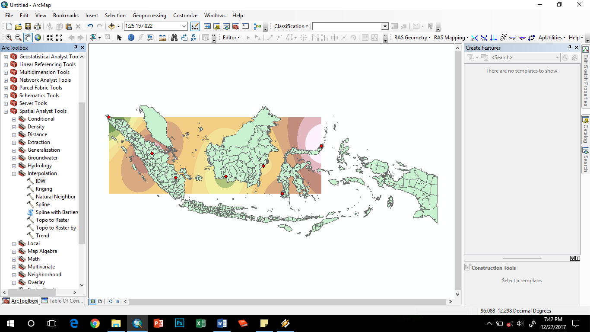Toggle Auto Hide on the ArcToolbox panel
This screenshot has width=590, height=332.
[x=76, y=48]
